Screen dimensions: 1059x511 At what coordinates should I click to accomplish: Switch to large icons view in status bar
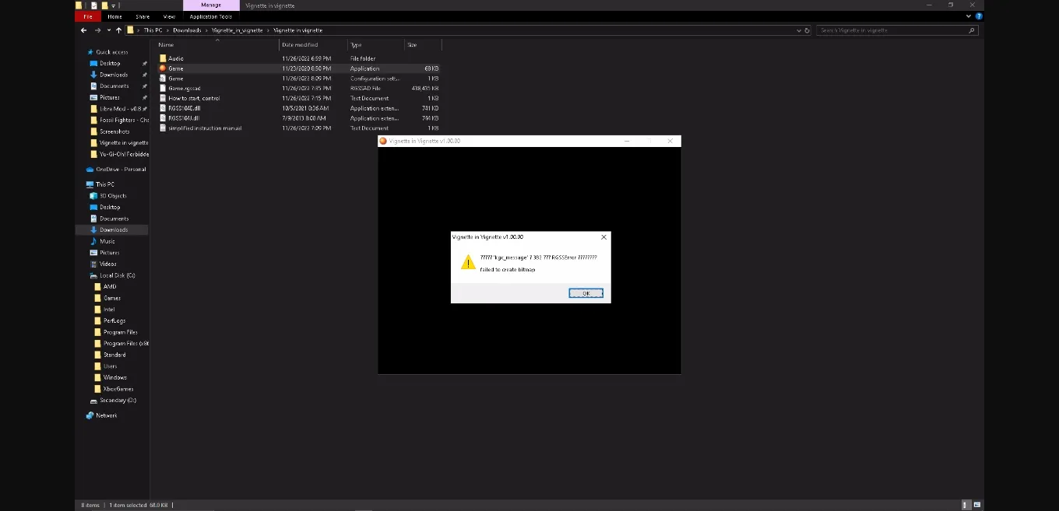[975, 505]
